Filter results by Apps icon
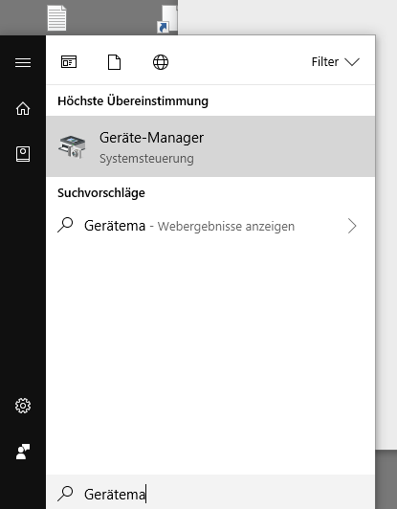The image size is (397, 509). click(x=69, y=62)
